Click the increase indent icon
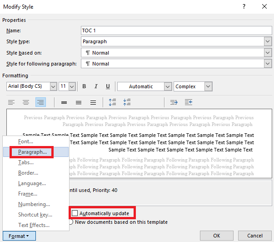The height and width of the screenshot is (242, 274). click(x=174, y=102)
